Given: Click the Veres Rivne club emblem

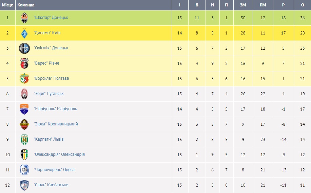Looking at the screenshot, I should click(x=24, y=63).
